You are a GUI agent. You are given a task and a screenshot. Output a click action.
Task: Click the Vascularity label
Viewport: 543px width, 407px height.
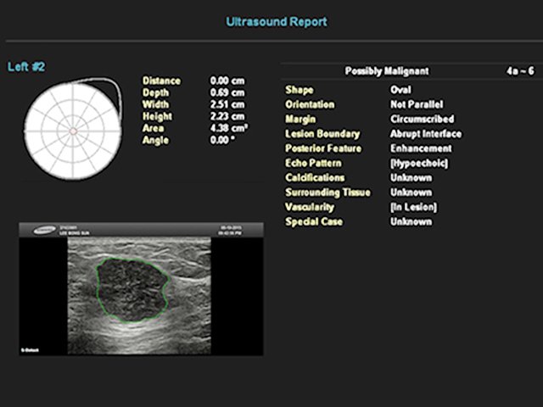310,208
